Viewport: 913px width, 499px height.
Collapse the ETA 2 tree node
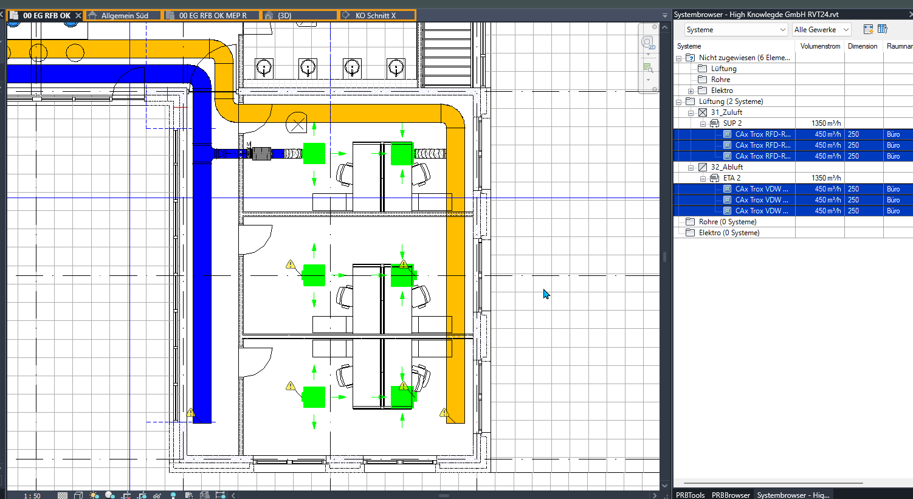tap(703, 179)
